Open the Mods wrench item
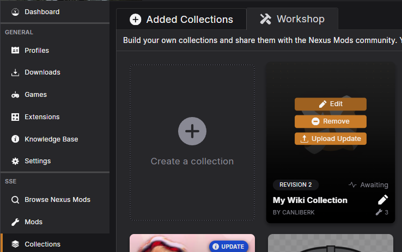This screenshot has width=402, height=252. tap(33, 222)
